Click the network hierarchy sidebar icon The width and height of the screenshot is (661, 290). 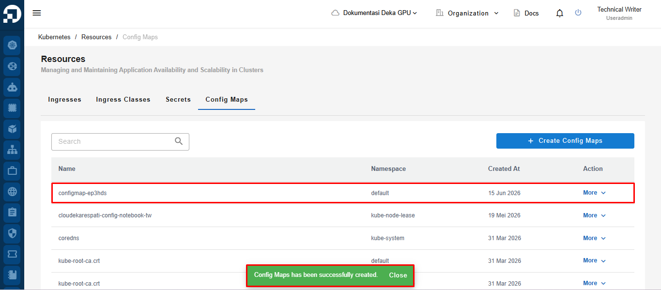(12, 150)
